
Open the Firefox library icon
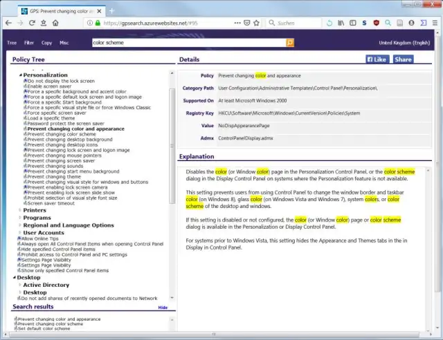click(x=342, y=23)
